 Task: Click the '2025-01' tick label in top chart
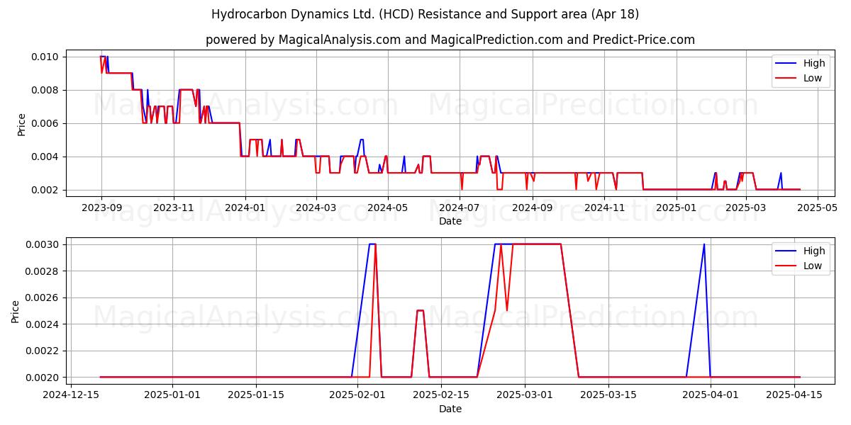tap(676, 208)
